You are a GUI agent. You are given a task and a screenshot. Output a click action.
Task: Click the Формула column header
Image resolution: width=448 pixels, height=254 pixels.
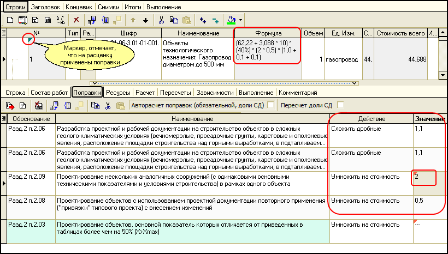coord(267,33)
